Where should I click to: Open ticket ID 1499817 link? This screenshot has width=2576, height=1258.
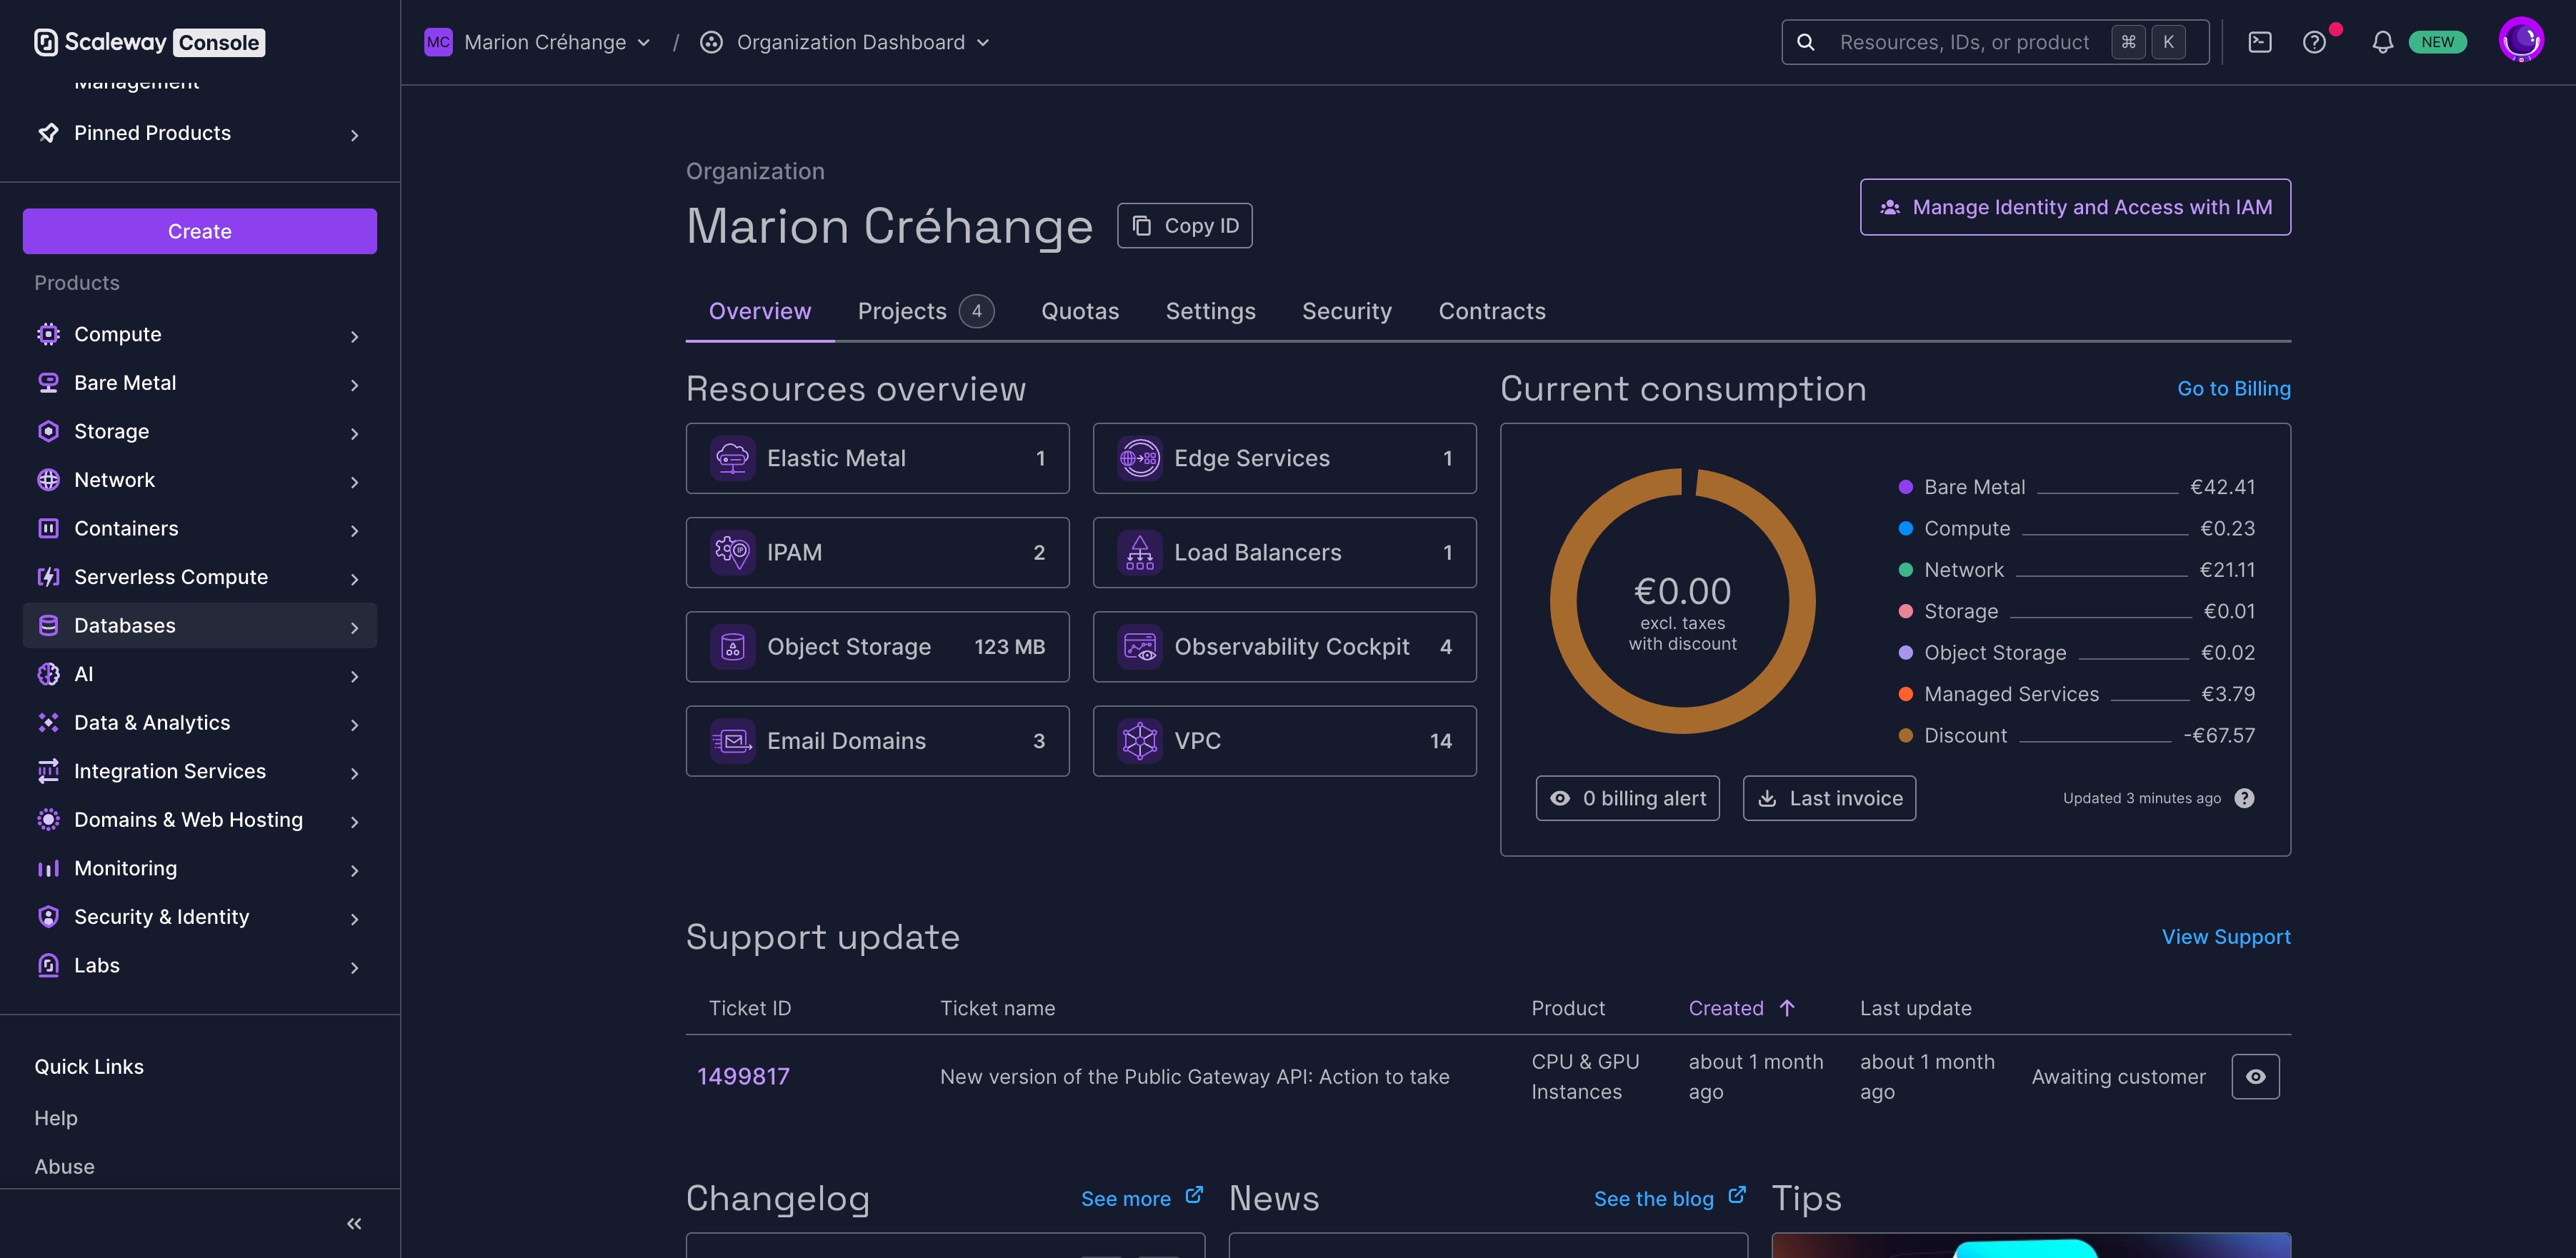(743, 1076)
